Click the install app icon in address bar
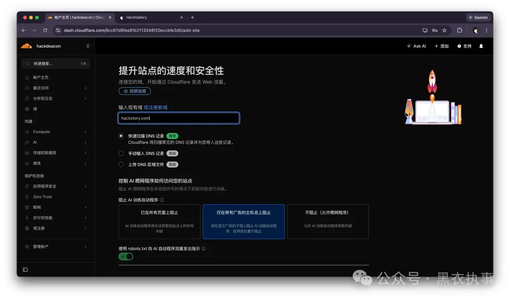This screenshot has height=299, width=510. [425, 30]
